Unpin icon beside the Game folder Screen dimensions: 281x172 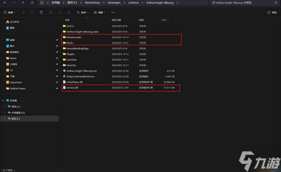[x=57, y=58]
